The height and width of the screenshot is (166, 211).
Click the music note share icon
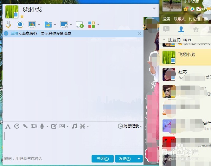click(74, 126)
